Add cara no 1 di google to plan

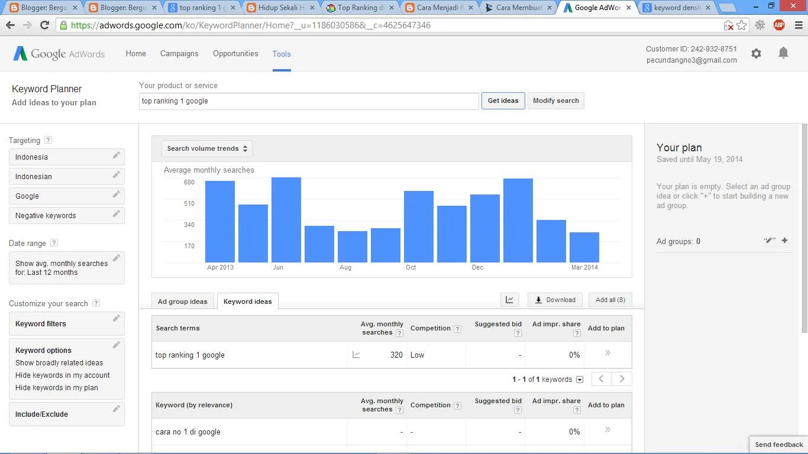pos(607,430)
